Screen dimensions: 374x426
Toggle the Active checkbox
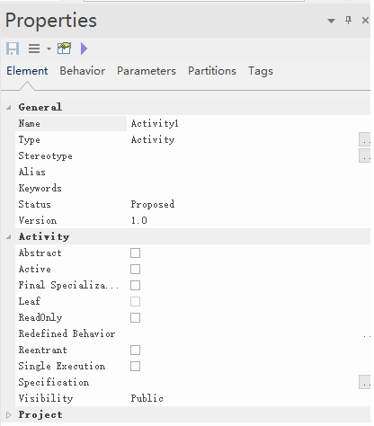pos(135,269)
